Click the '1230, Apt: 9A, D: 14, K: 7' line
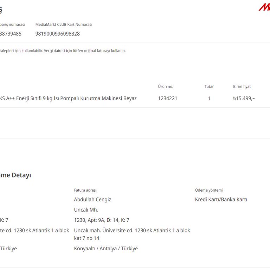Viewport: 270px width, 270px height. (x=102, y=220)
